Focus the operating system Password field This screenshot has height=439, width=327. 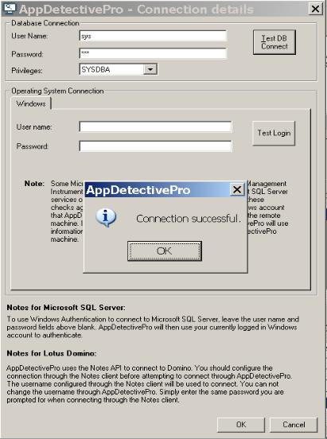[x=155, y=146]
